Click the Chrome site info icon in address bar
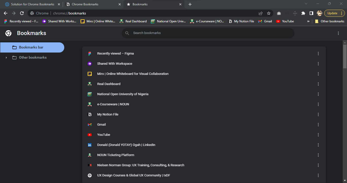 pyautogui.click(x=32, y=13)
